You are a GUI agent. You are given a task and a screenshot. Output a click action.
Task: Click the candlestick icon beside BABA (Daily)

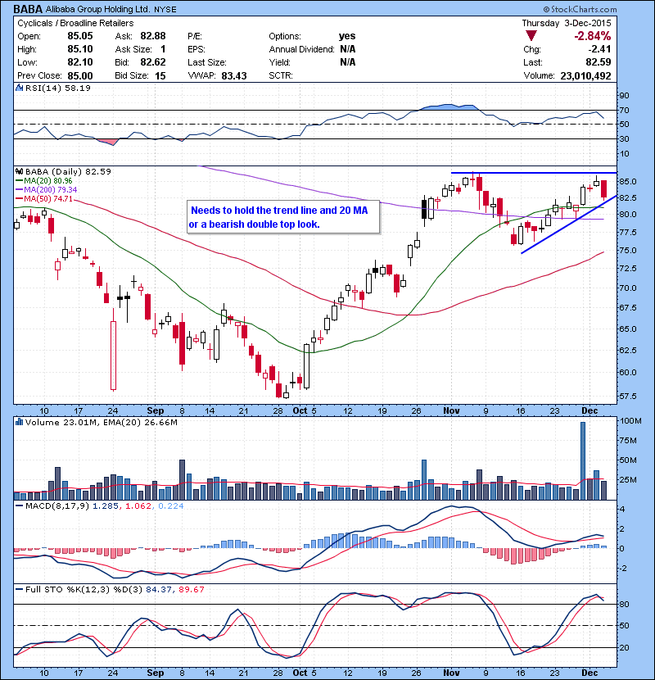pyautogui.click(x=19, y=171)
